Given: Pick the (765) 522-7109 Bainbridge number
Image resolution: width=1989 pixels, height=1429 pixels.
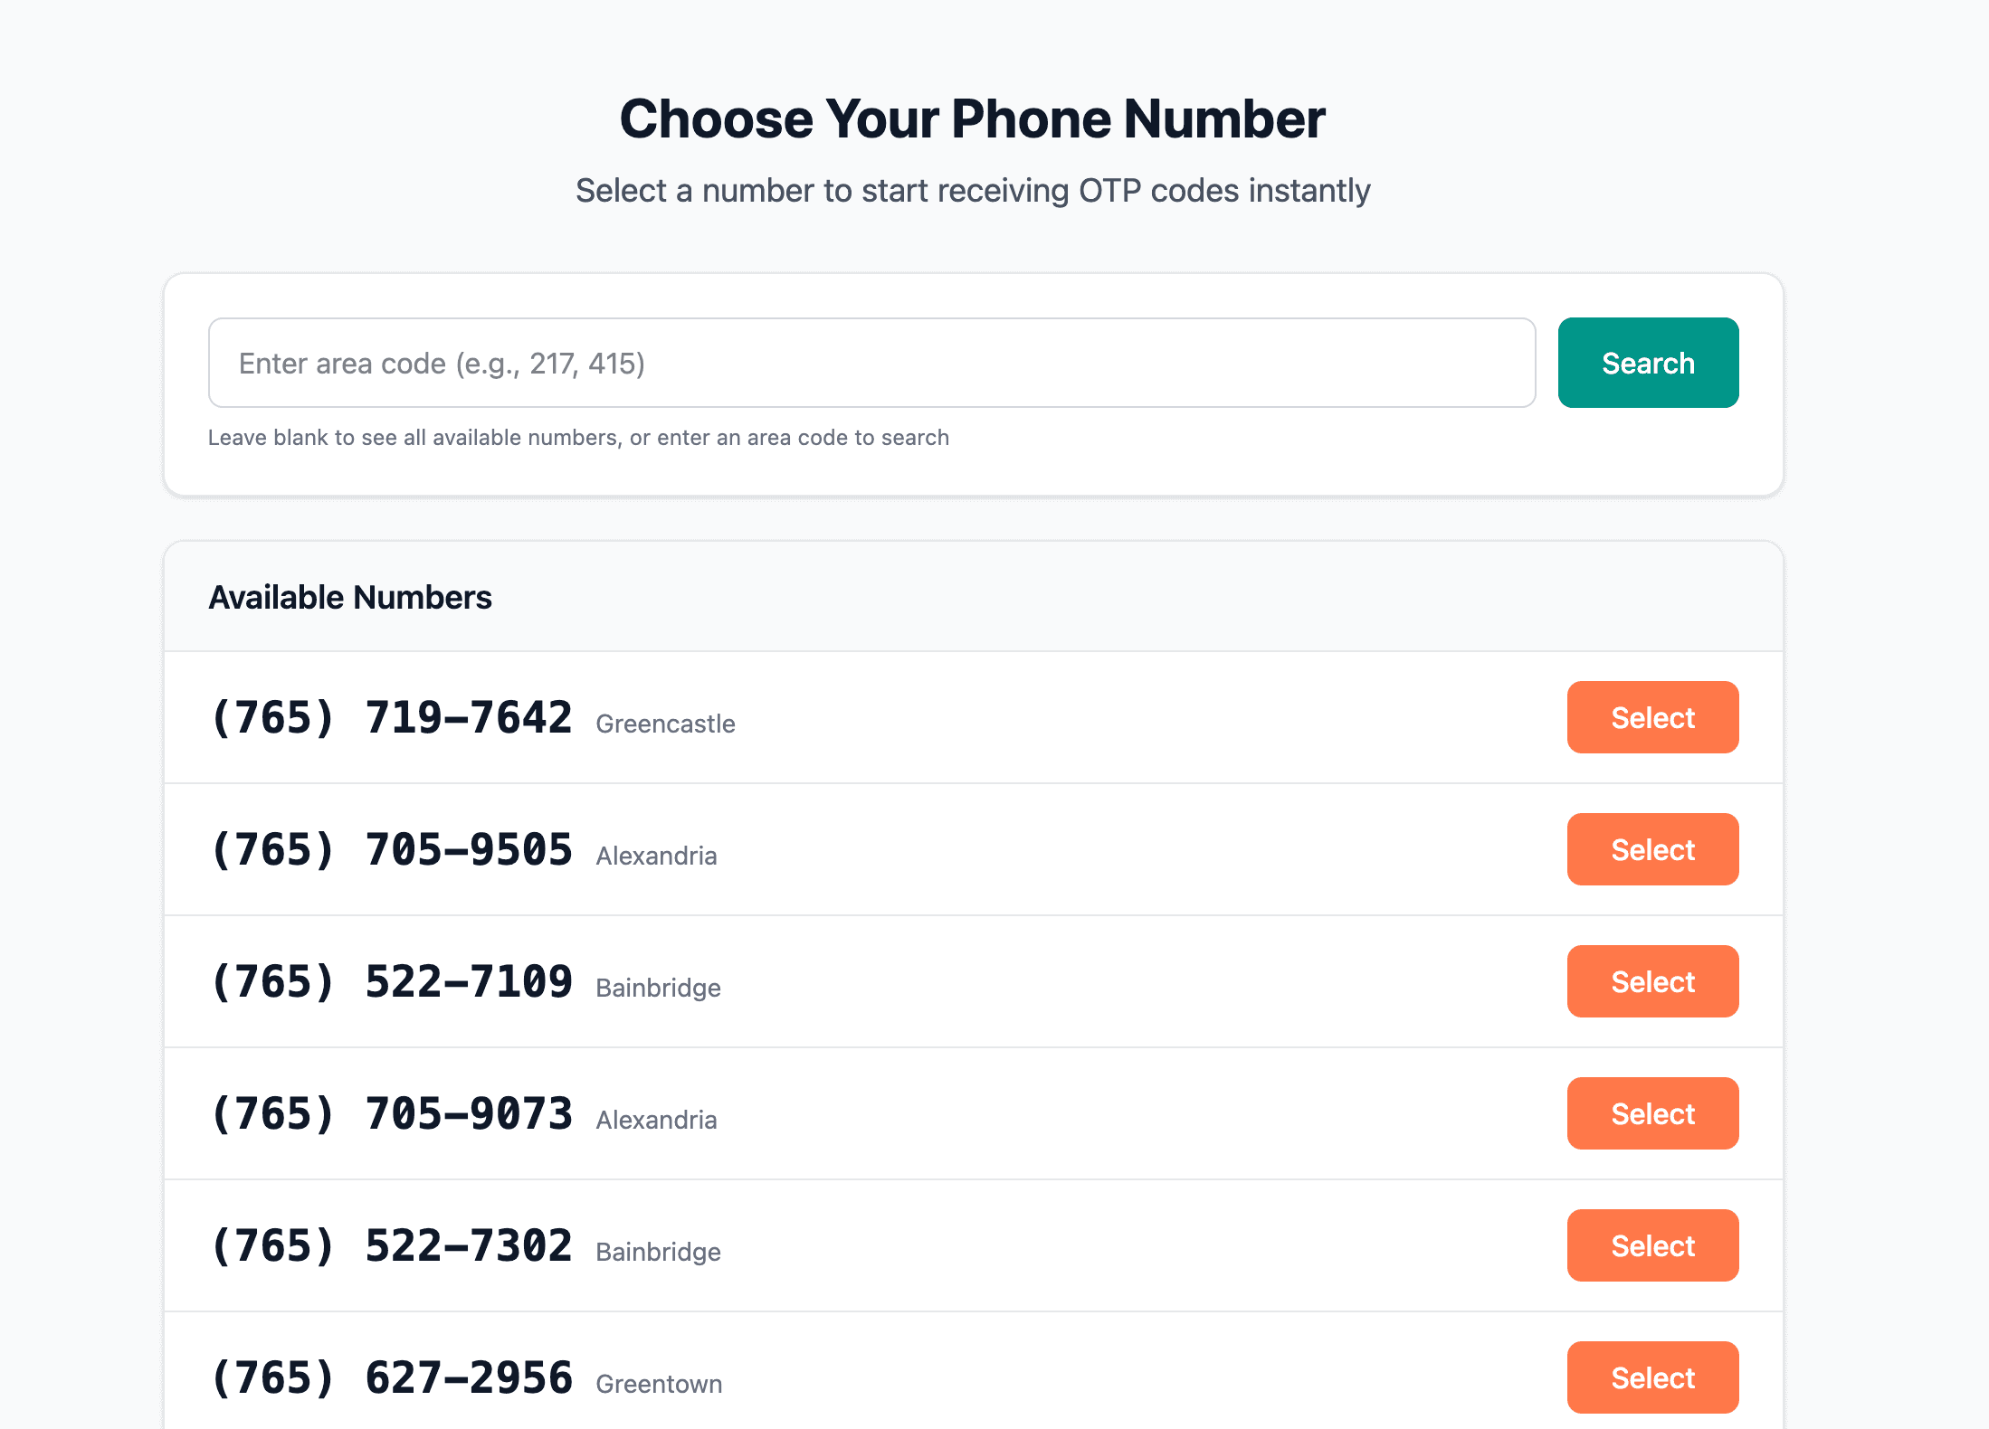Looking at the screenshot, I should tap(1651, 981).
